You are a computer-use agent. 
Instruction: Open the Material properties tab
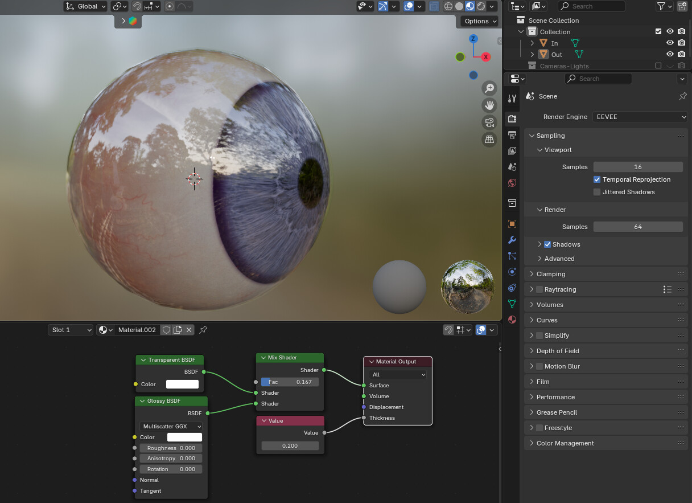(512, 320)
